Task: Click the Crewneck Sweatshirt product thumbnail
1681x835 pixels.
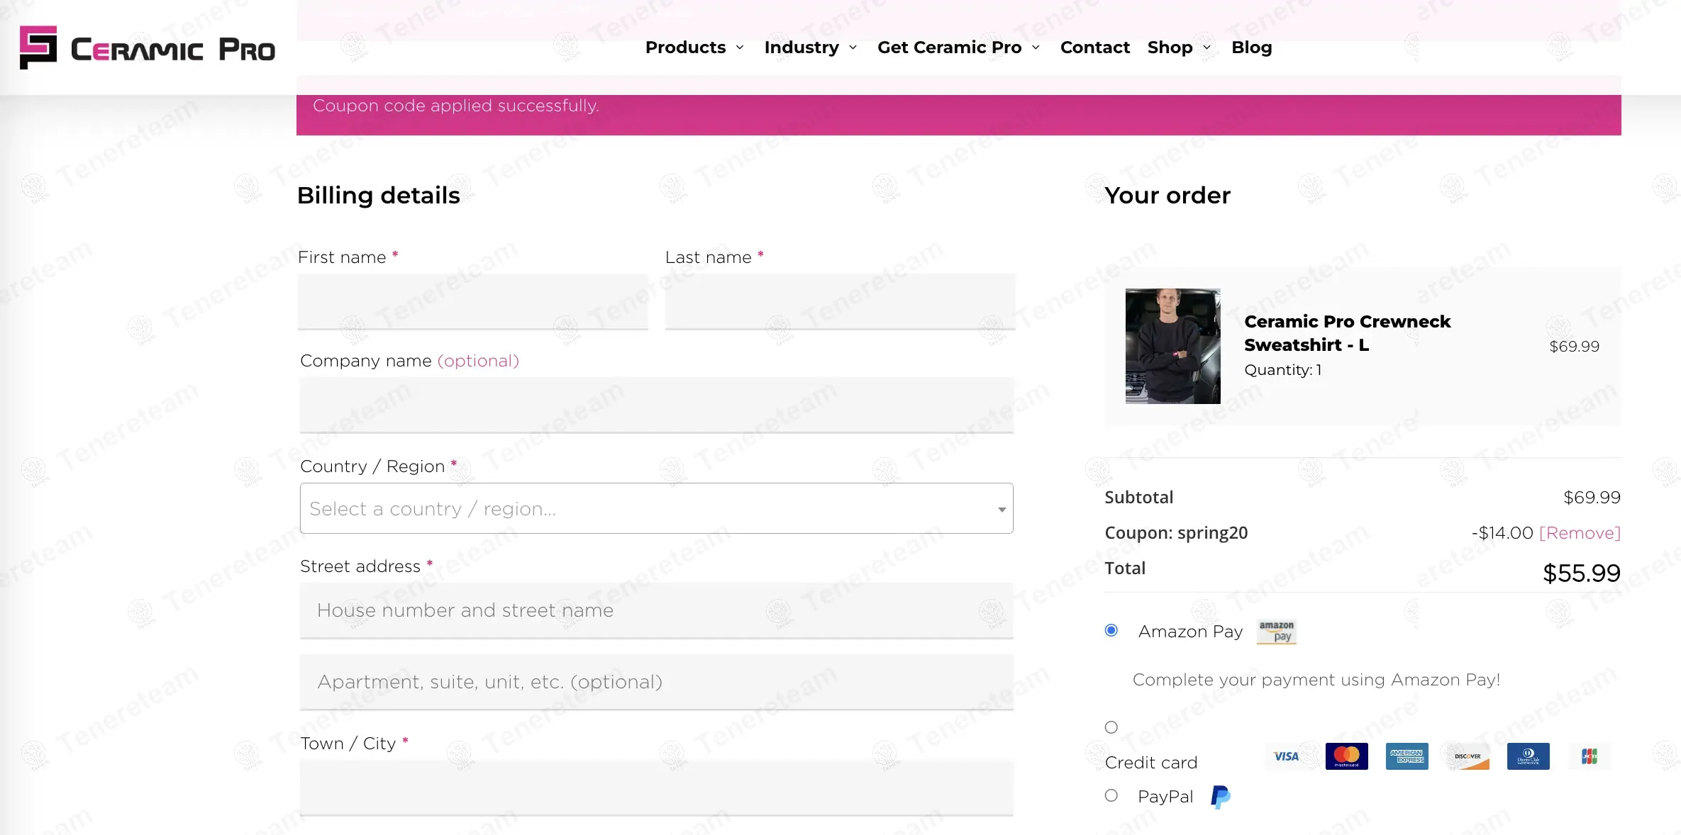Action: (x=1172, y=346)
